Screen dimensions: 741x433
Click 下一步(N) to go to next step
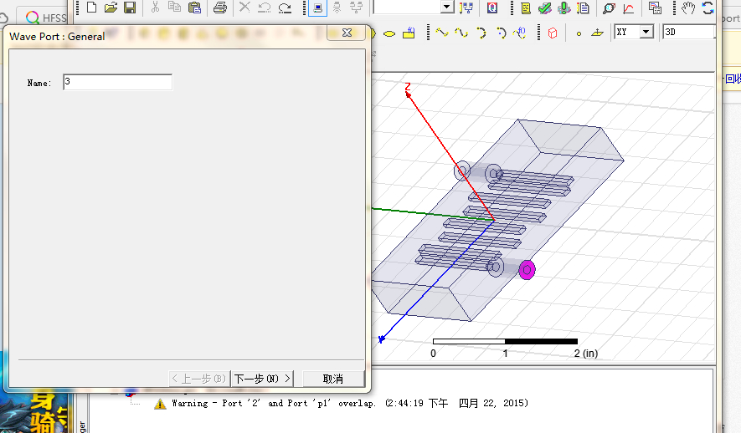click(x=263, y=379)
